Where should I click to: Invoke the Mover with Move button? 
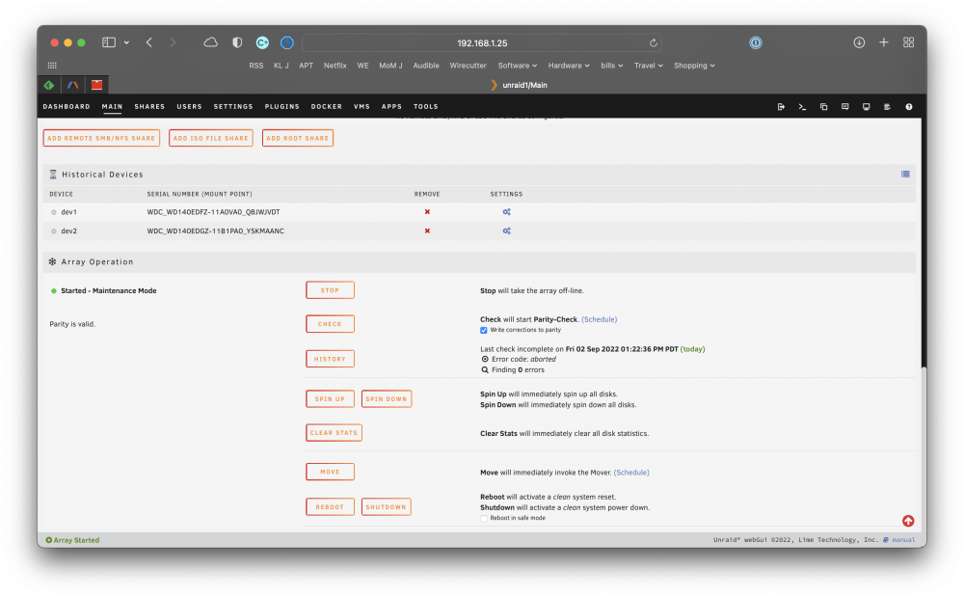coord(330,473)
